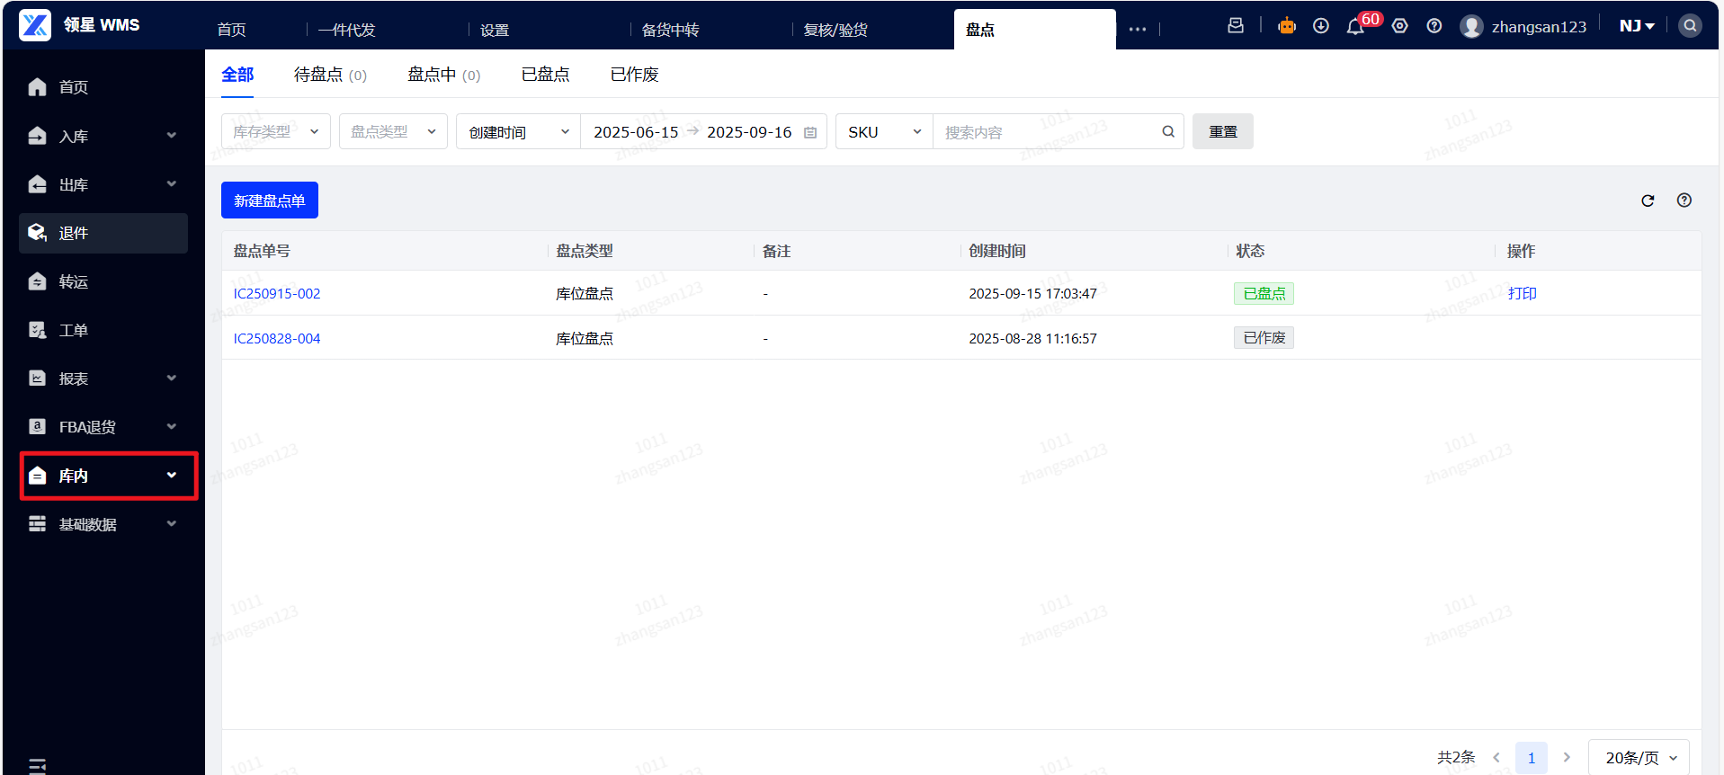
Task: Refresh the stocktake list
Action: click(1648, 200)
